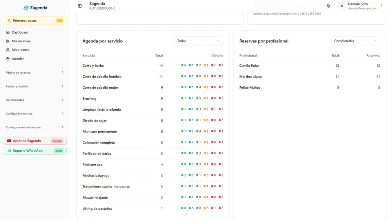Select Manicure permanente
Viewport: 392px width, 220px height.
153,131
